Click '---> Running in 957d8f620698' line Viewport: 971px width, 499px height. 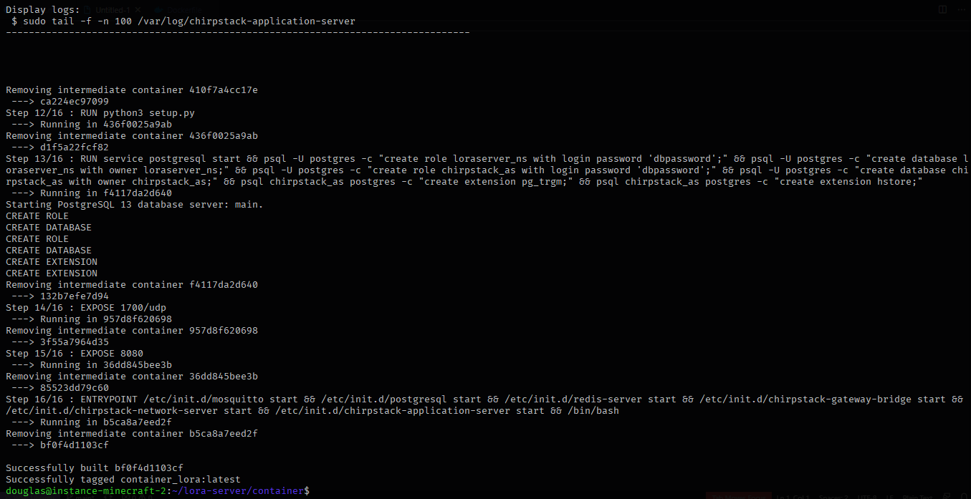[x=92, y=319]
